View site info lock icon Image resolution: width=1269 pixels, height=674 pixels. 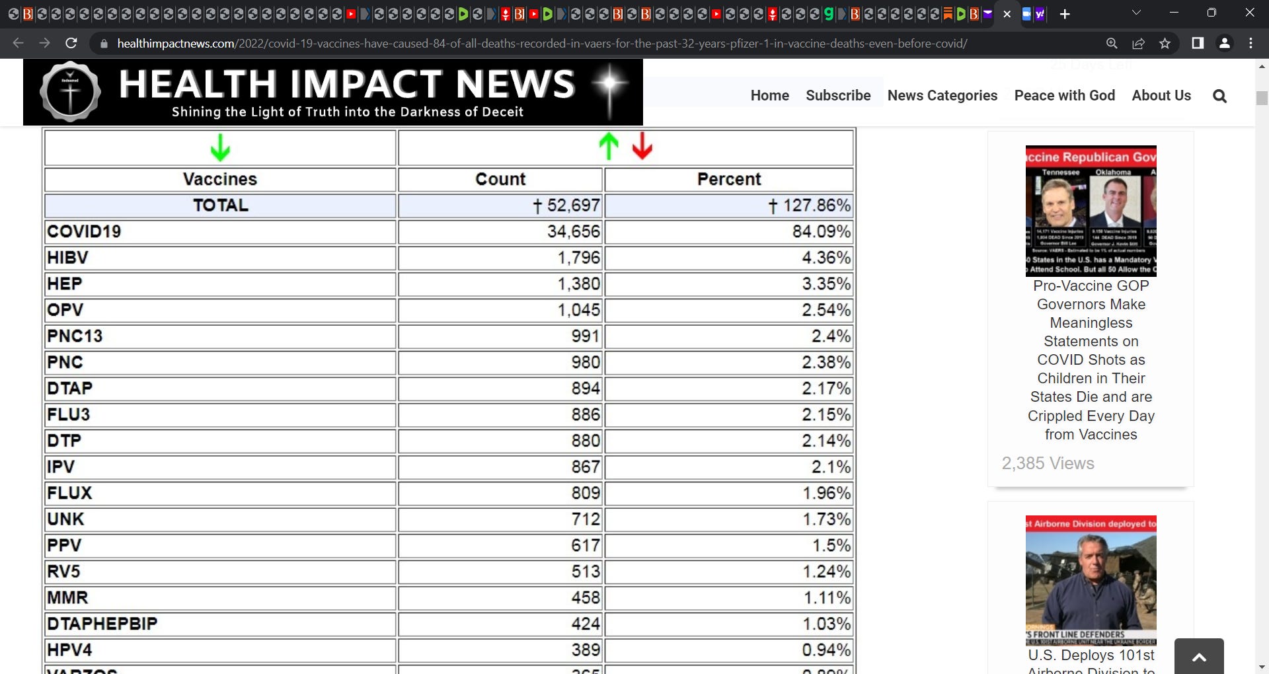tap(103, 44)
